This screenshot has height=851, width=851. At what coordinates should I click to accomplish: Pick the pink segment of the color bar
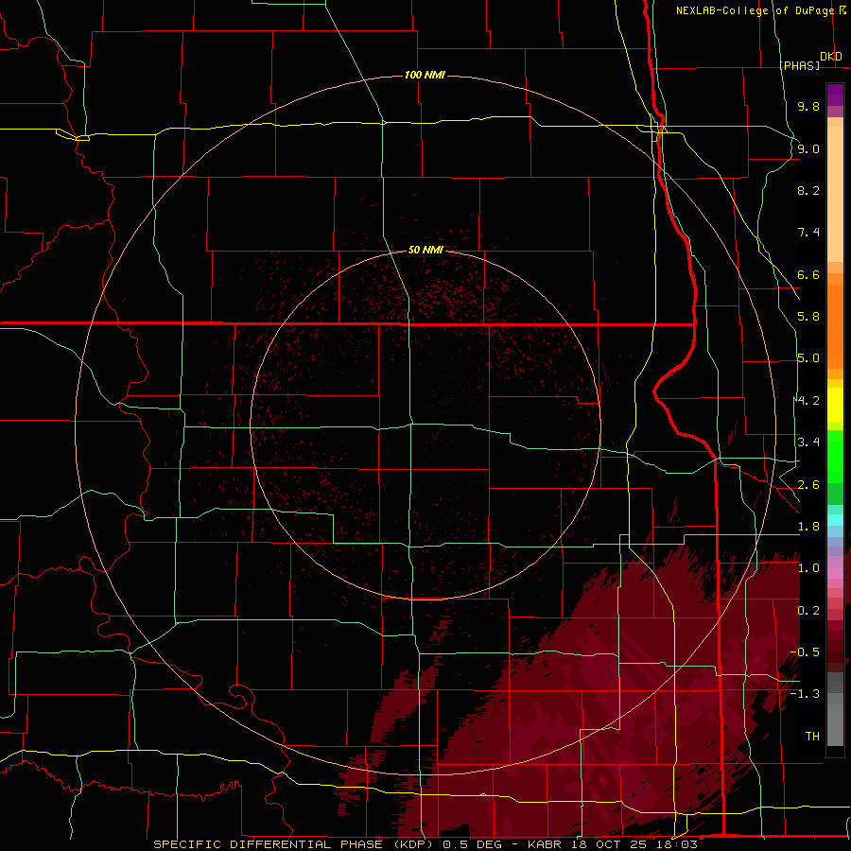tap(835, 573)
